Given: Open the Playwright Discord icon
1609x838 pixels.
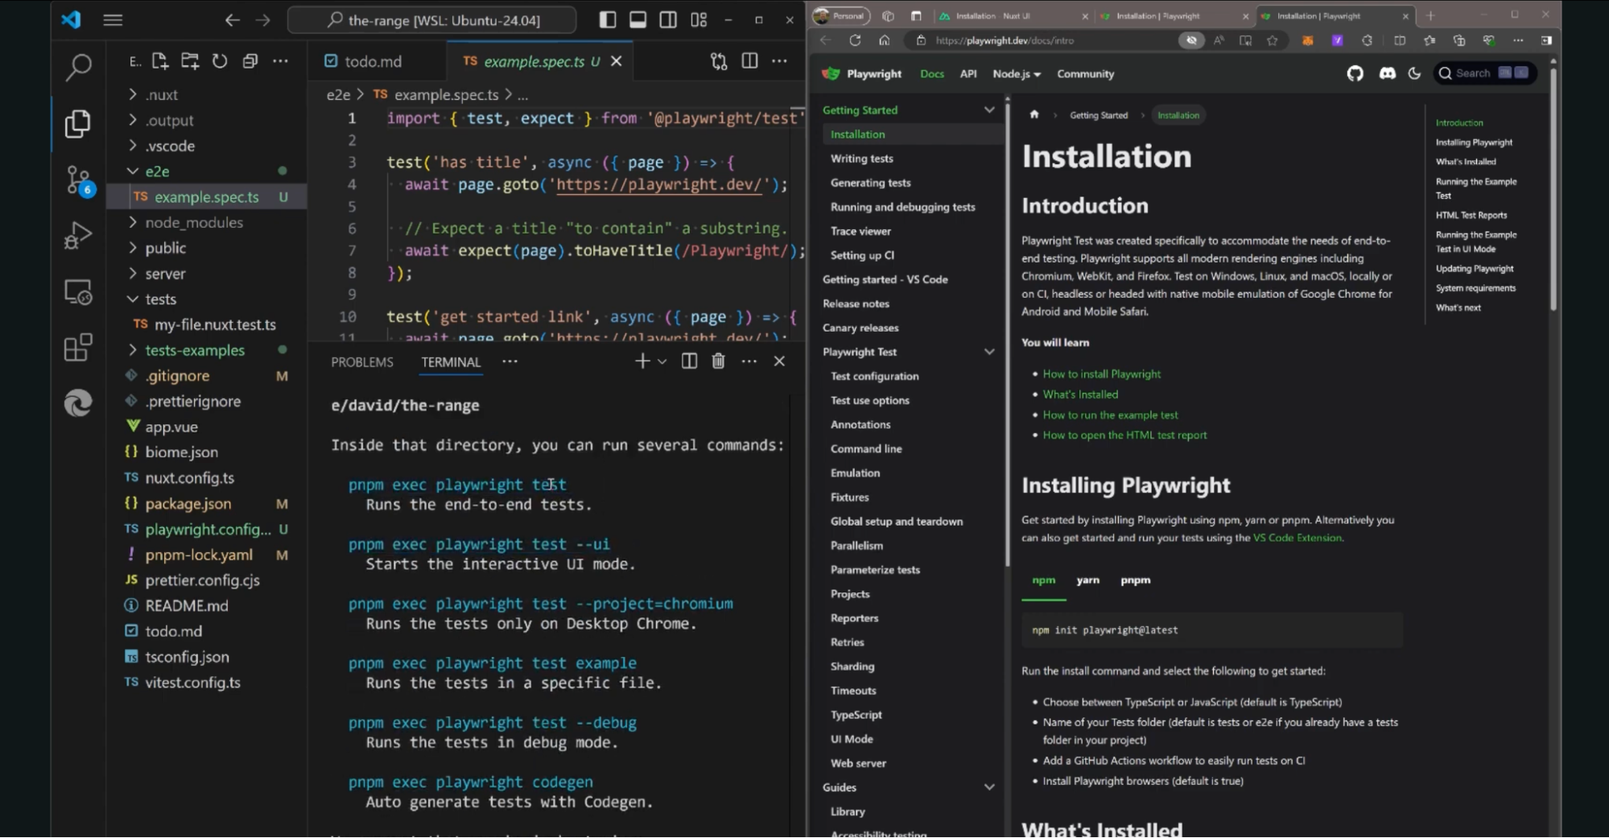Looking at the screenshot, I should (1387, 73).
